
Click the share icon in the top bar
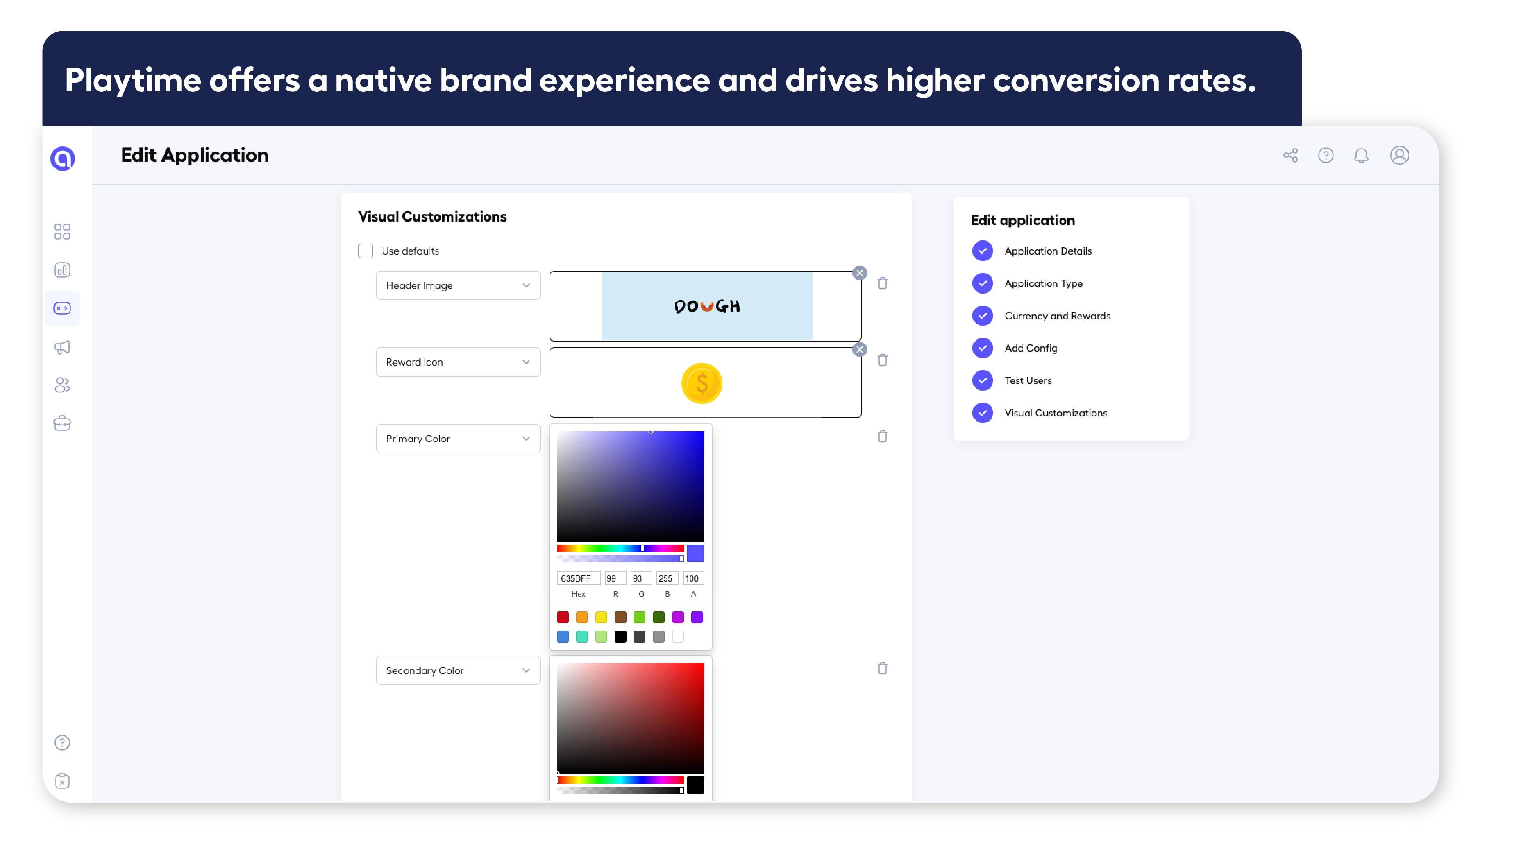[x=1290, y=155]
